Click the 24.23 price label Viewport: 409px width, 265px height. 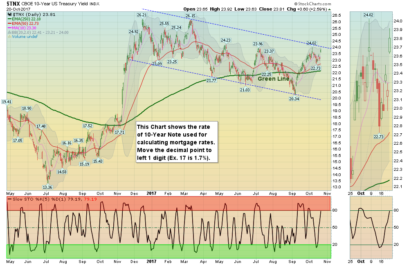pyautogui.click(x=226, y=40)
